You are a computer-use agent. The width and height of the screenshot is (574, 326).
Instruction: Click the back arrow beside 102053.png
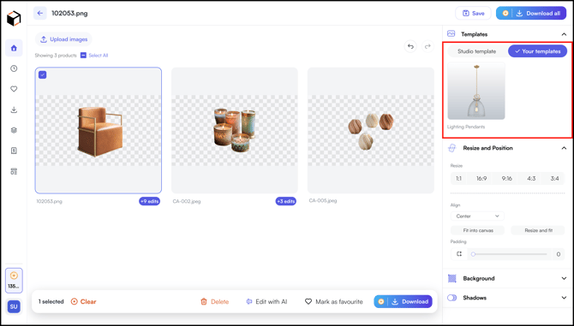(x=40, y=13)
